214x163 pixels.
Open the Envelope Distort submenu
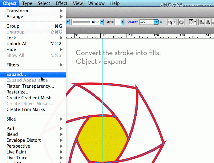[33, 140]
